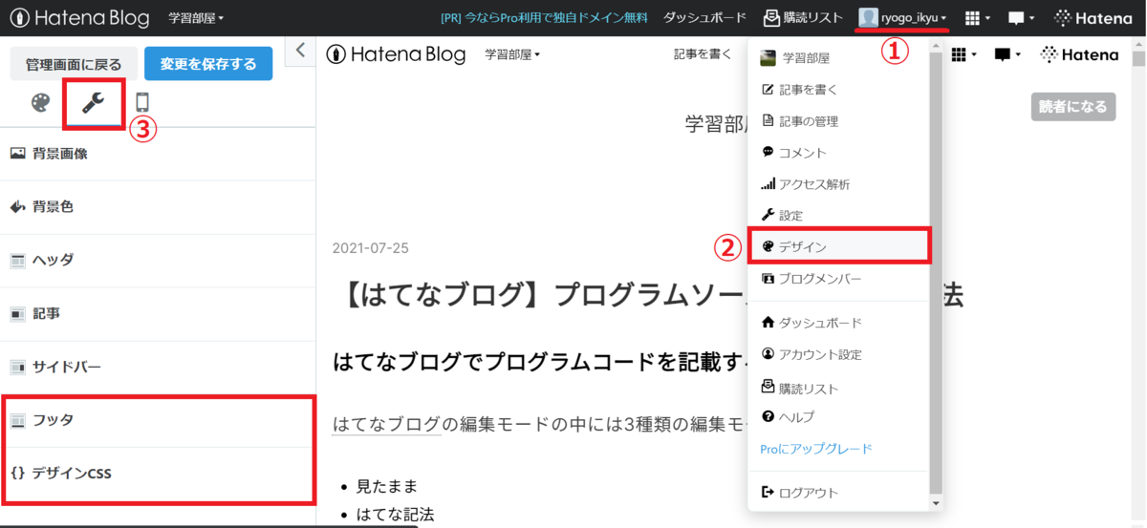
Task: Click the dropdown menu scrollbar
Action: coord(936,274)
